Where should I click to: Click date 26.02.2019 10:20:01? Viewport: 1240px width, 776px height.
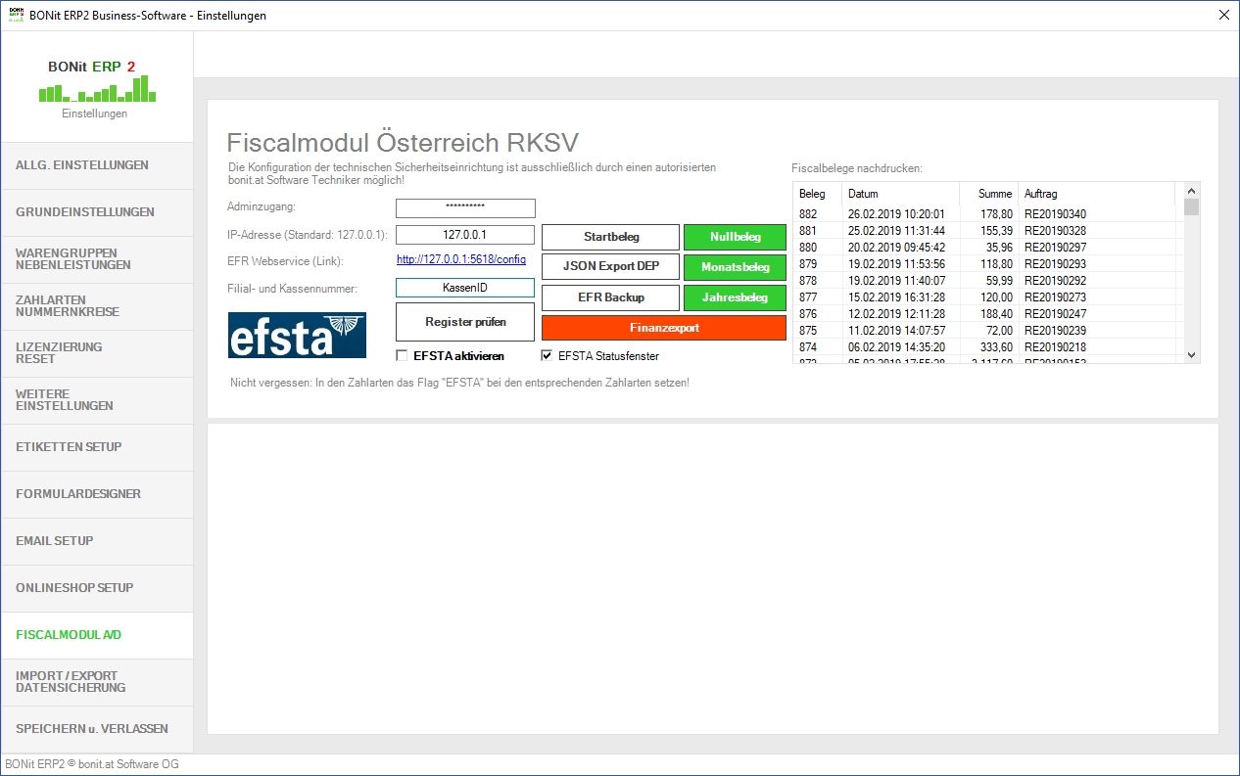click(896, 214)
